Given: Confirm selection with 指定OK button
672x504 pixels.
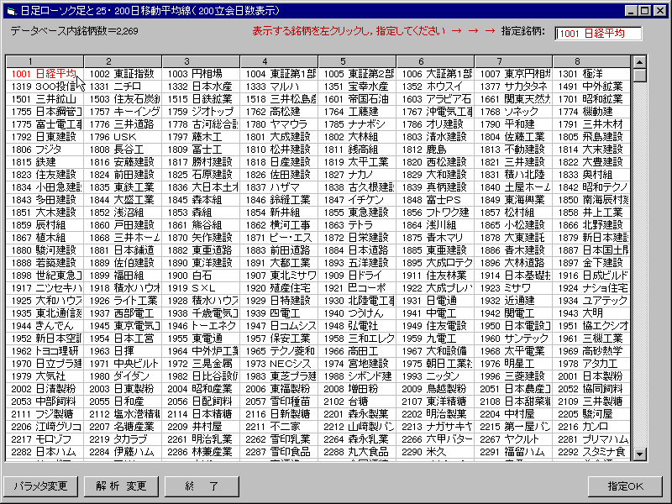Looking at the screenshot, I should point(626,486).
